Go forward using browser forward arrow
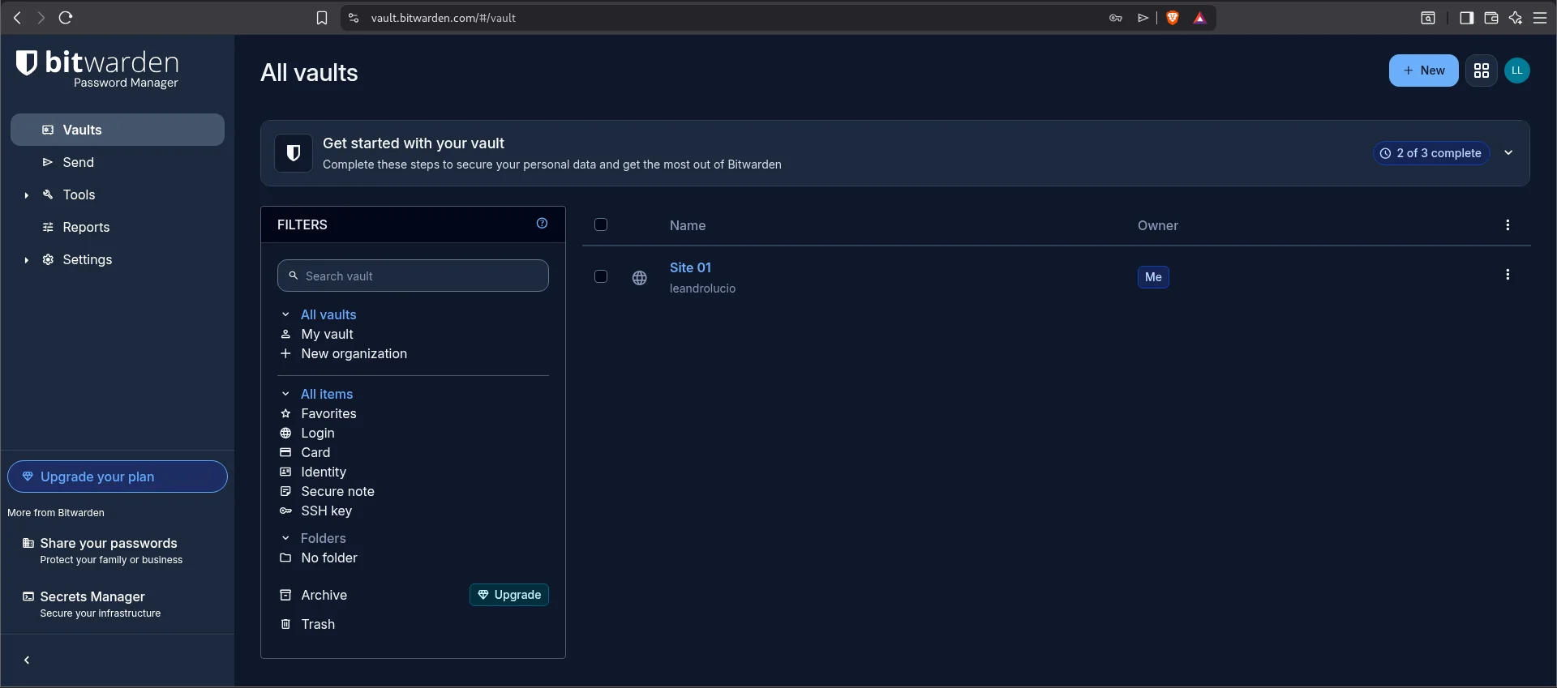 coord(41,18)
